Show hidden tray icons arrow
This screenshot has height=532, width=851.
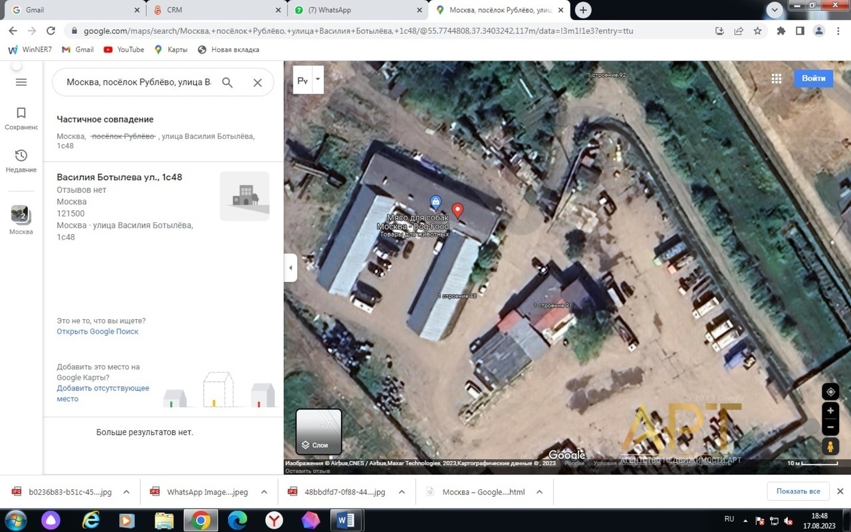point(745,520)
